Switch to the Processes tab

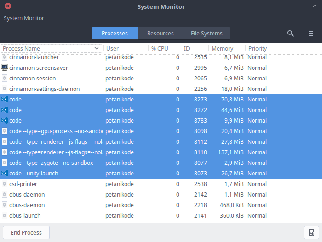115,33
